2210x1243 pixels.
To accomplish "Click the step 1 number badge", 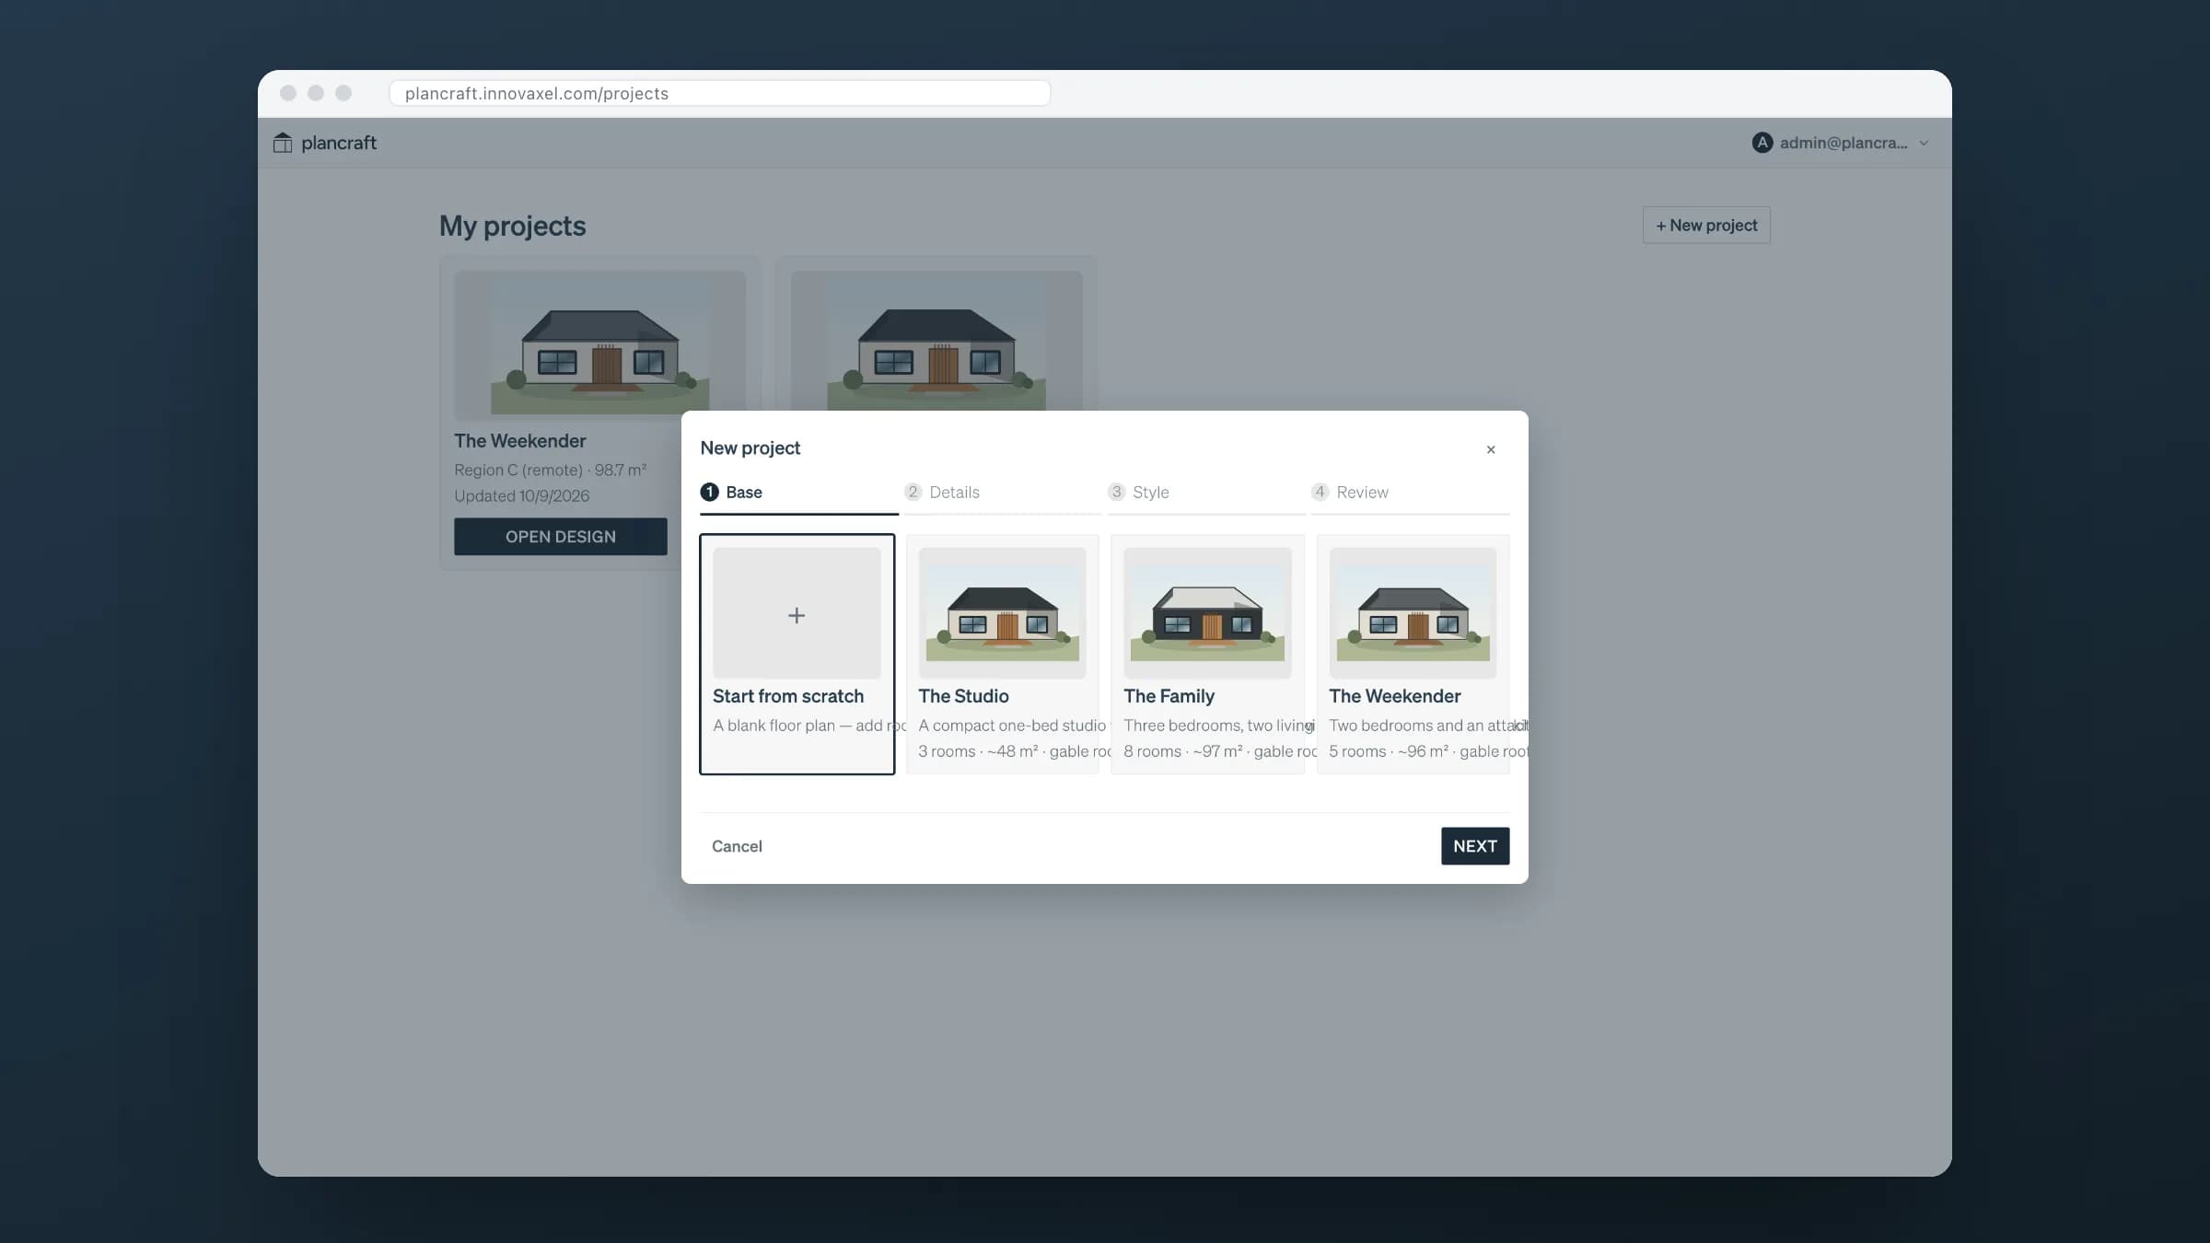I will 709,493.
